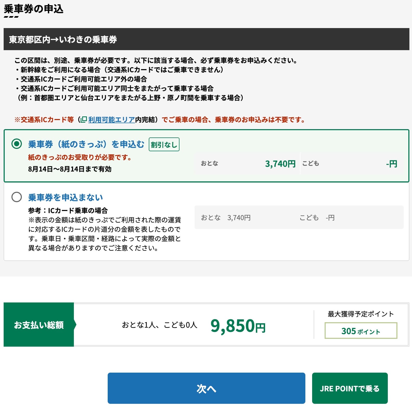Click the JRE POINTで乗る button
The width and height of the screenshot is (412, 409).
click(350, 388)
